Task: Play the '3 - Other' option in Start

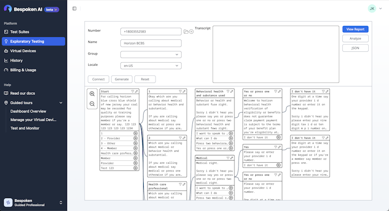Action: 135,143
